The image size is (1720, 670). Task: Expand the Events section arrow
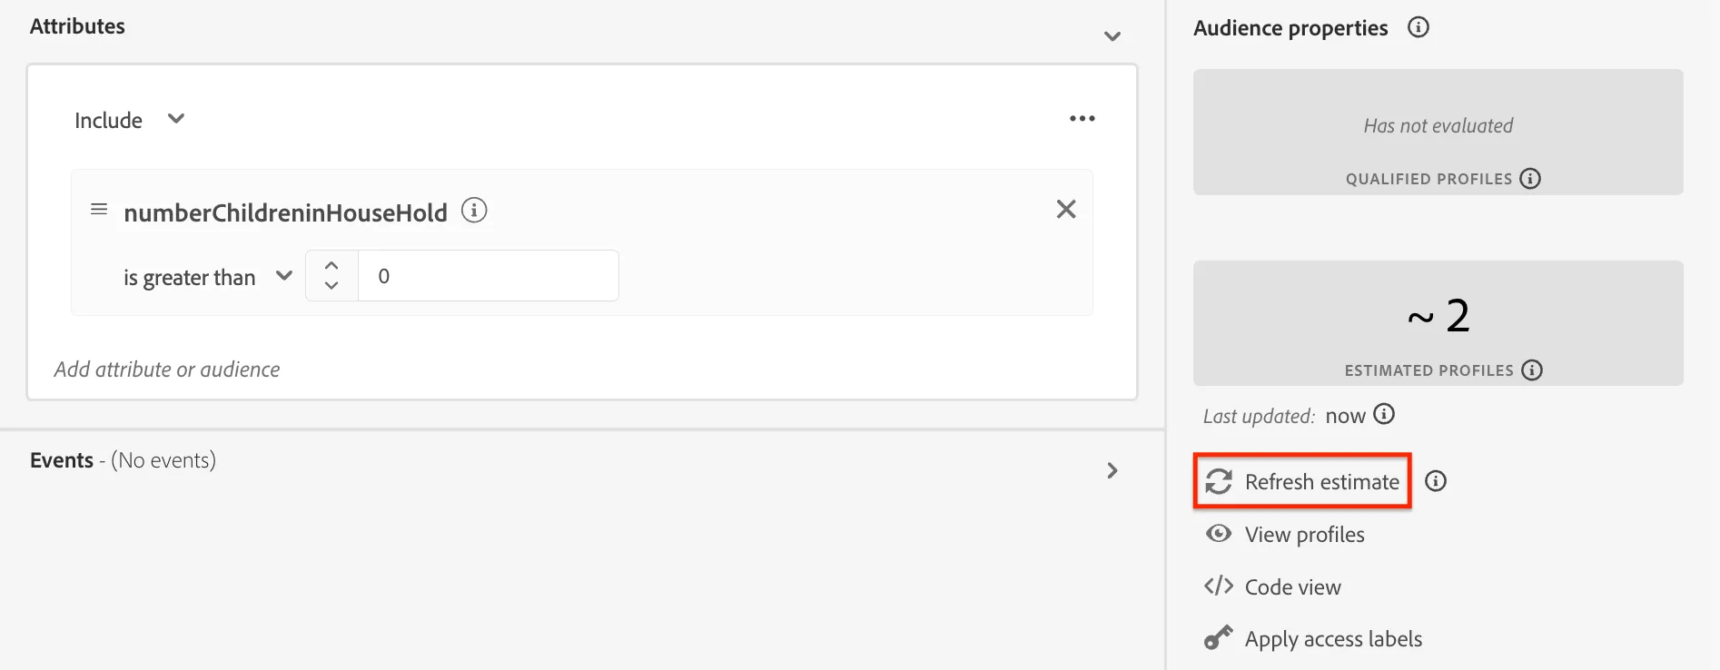coord(1112,470)
